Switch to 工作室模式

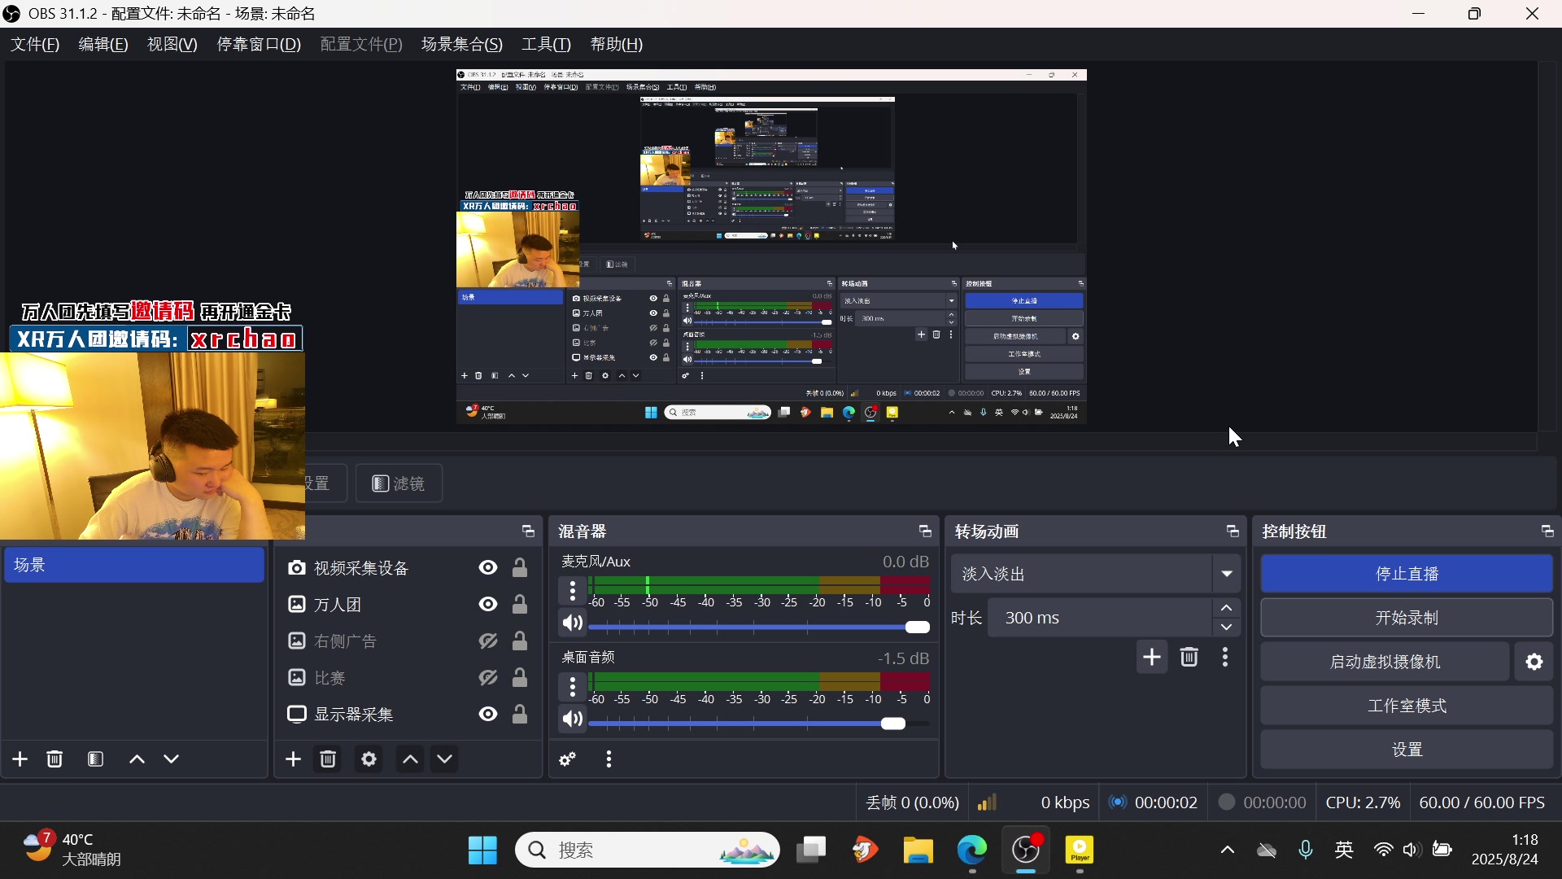click(x=1407, y=706)
